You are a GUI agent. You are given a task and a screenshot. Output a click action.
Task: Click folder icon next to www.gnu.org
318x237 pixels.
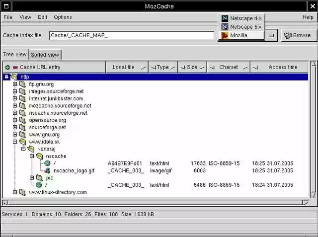(x=22, y=135)
